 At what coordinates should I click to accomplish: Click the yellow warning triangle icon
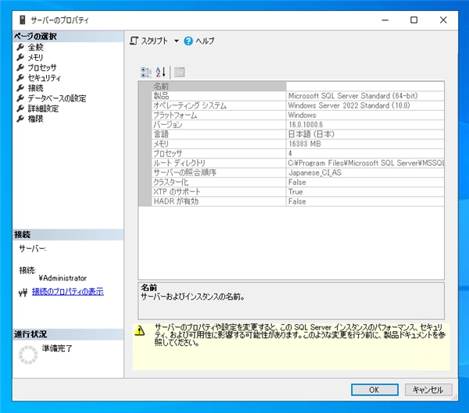tap(140, 330)
